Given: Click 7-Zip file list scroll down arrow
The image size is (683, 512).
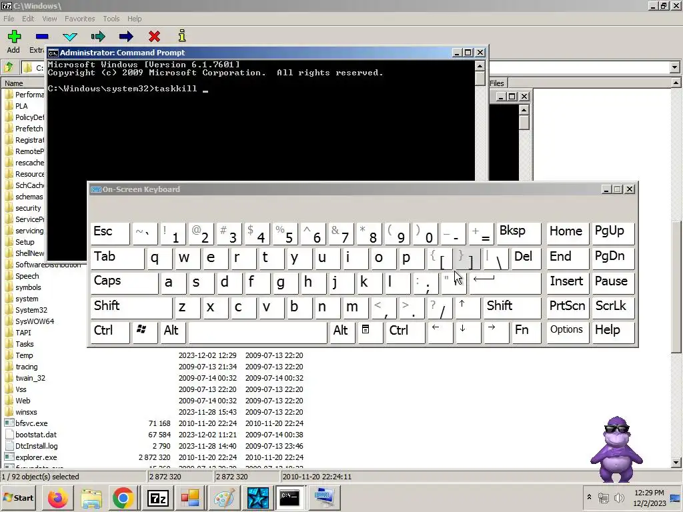Looking at the screenshot, I should [x=676, y=463].
